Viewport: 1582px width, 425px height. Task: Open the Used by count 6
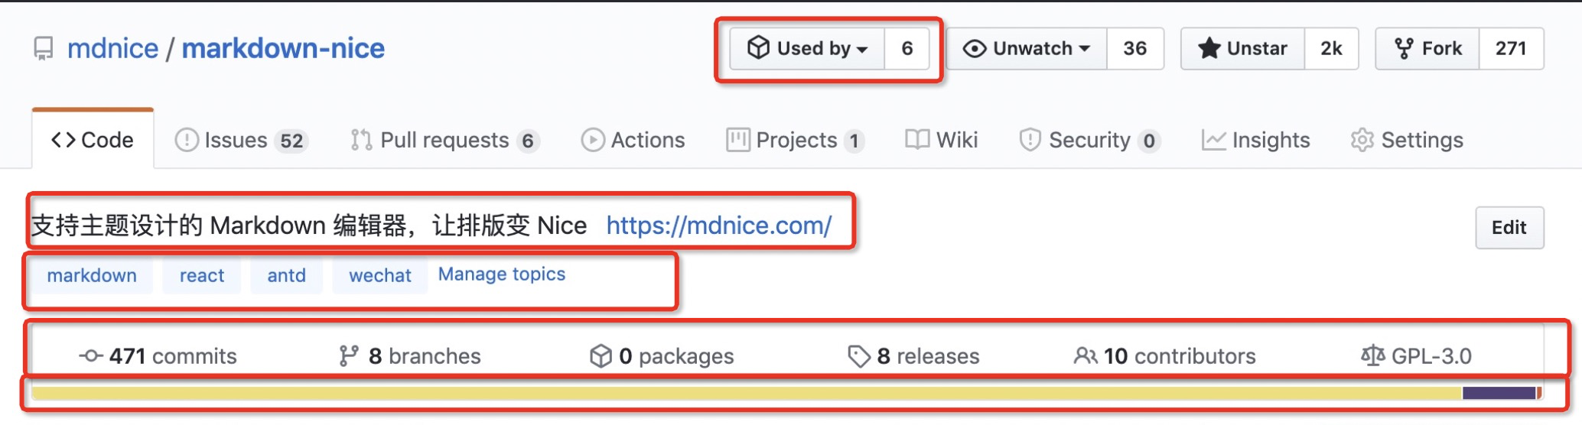[x=907, y=49]
